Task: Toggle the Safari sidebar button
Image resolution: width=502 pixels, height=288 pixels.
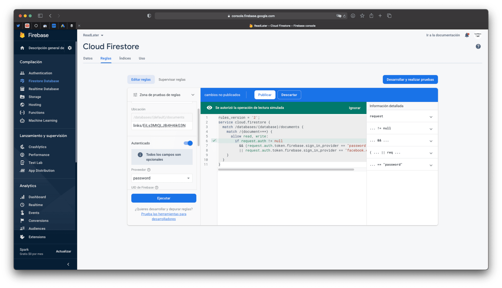Action: coord(40,16)
